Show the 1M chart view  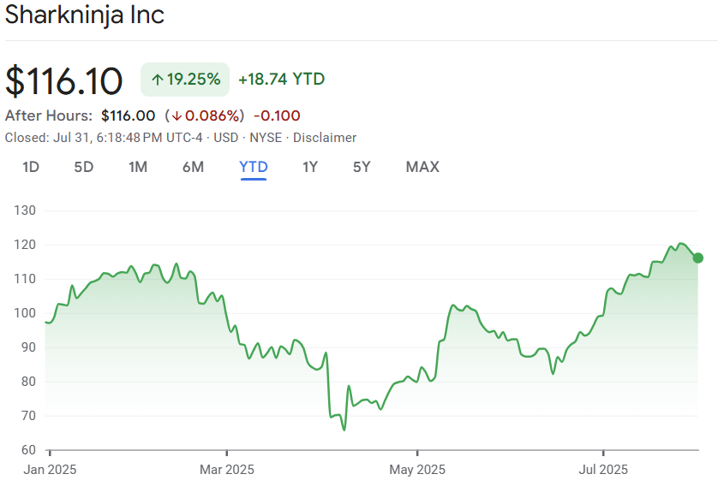[137, 167]
